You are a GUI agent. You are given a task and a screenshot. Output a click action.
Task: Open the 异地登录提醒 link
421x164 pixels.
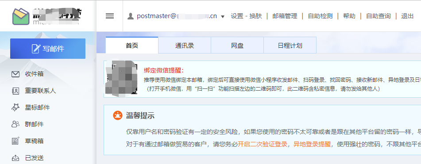point(312,144)
